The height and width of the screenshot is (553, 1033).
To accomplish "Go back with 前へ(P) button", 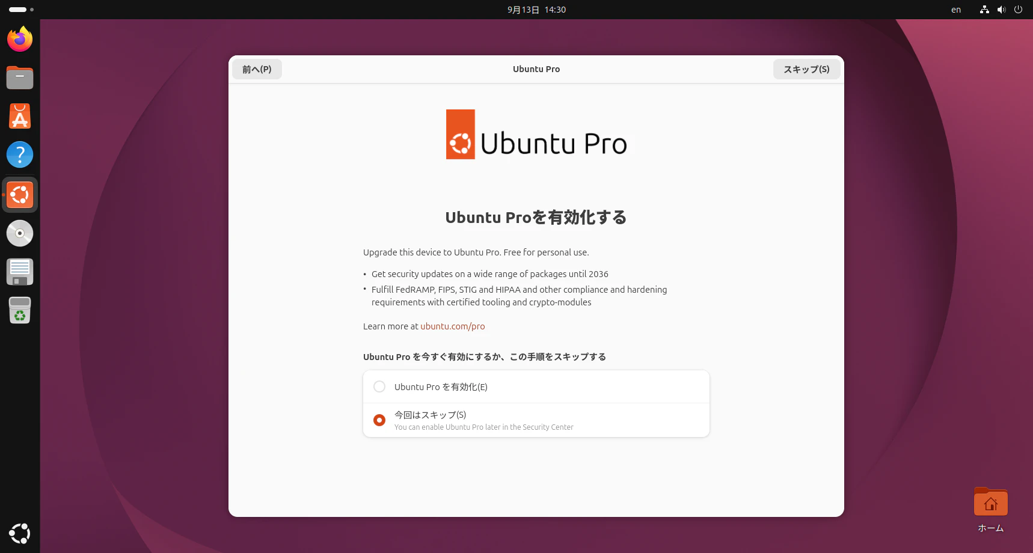I will pos(257,69).
